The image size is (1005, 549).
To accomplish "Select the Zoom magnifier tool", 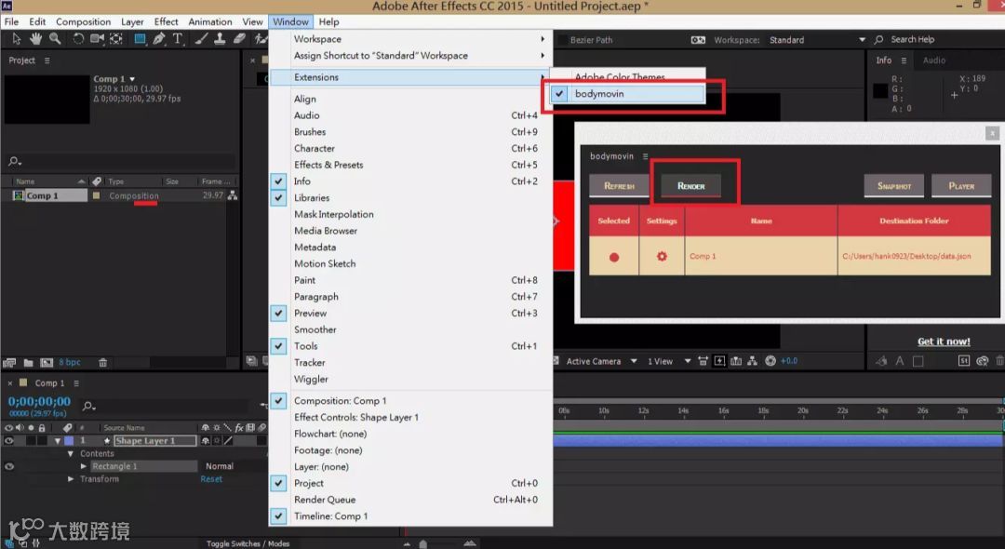I will pyautogui.click(x=55, y=39).
